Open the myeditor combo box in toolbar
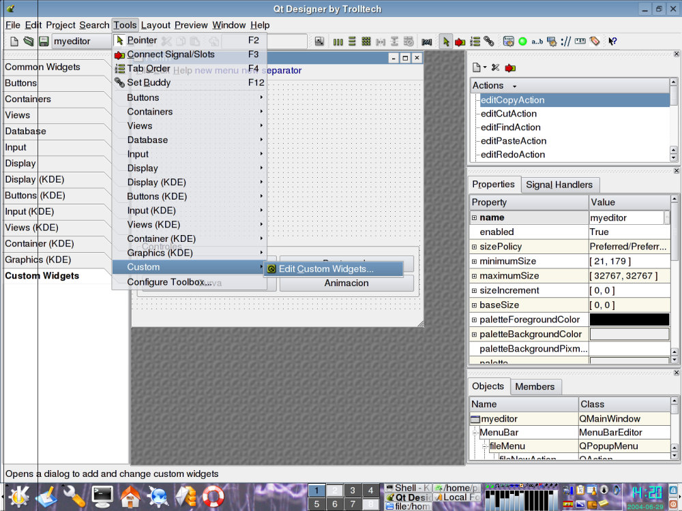The image size is (682, 511). (82, 42)
